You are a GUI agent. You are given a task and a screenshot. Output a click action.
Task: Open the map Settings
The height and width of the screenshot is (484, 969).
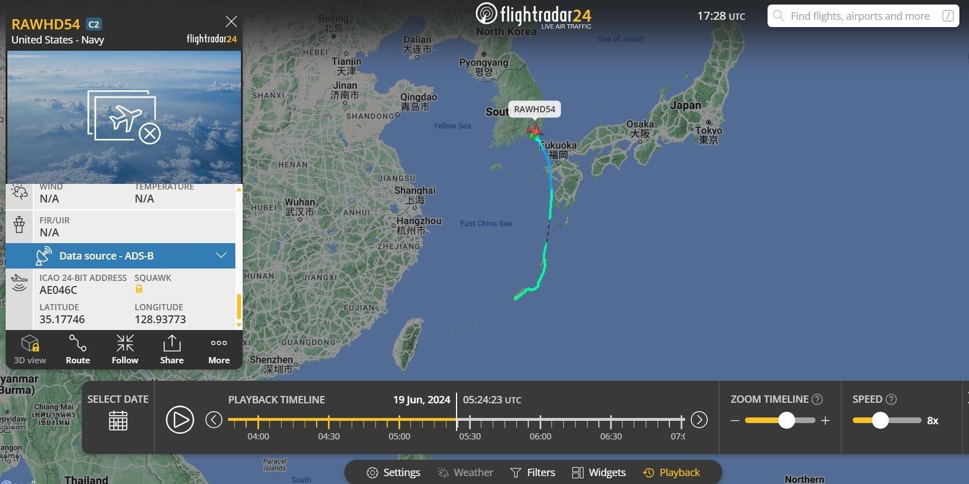pyautogui.click(x=393, y=472)
